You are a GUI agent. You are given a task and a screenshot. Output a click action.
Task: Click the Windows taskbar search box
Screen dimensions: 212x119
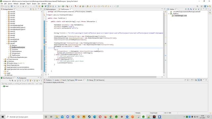24,117
